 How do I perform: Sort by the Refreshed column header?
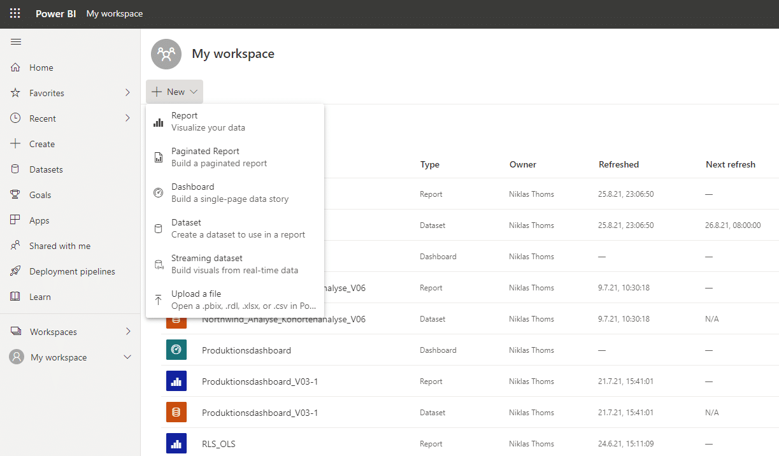click(x=618, y=164)
